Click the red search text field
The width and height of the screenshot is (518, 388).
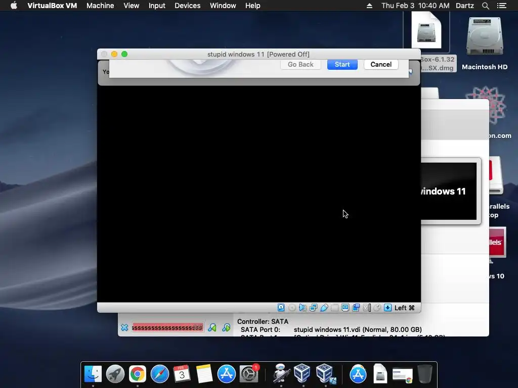click(167, 327)
